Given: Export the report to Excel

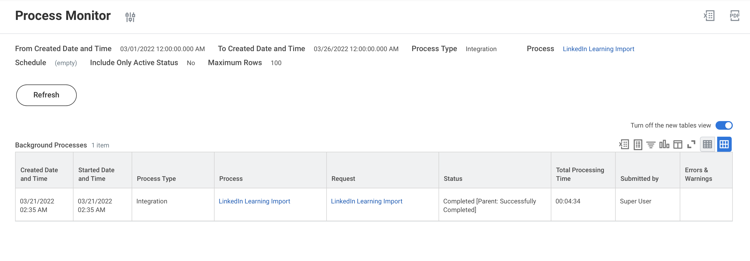Looking at the screenshot, I should tap(709, 16).
